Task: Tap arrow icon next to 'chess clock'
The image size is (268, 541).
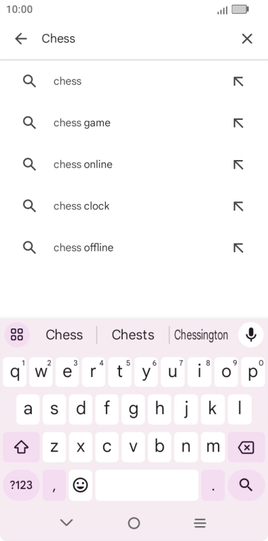Action: [x=238, y=206]
